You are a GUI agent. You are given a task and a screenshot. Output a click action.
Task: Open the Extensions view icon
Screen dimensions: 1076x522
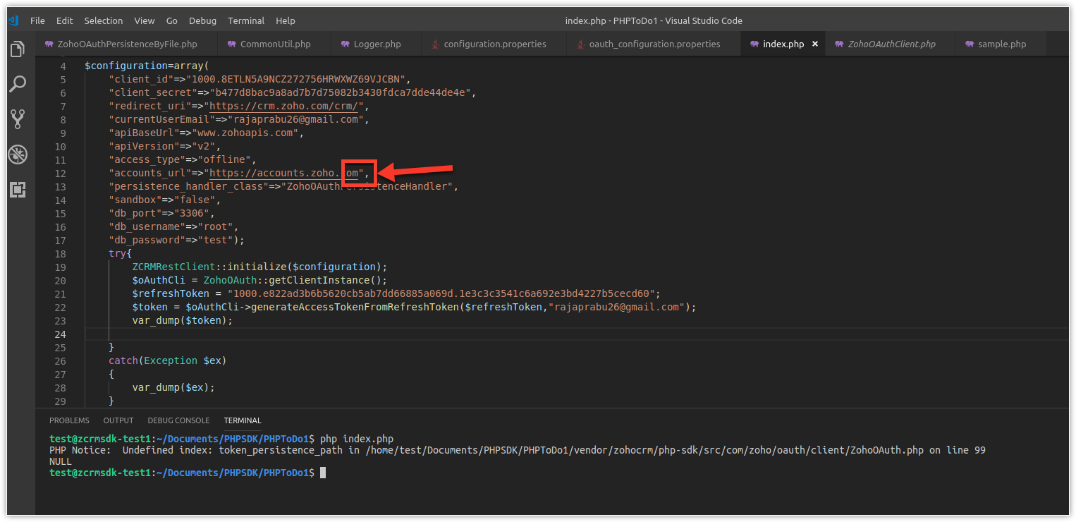coord(18,189)
